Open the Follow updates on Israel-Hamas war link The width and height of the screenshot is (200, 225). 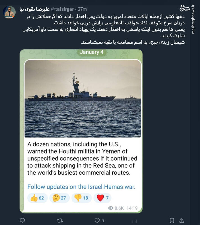point(81,186)
